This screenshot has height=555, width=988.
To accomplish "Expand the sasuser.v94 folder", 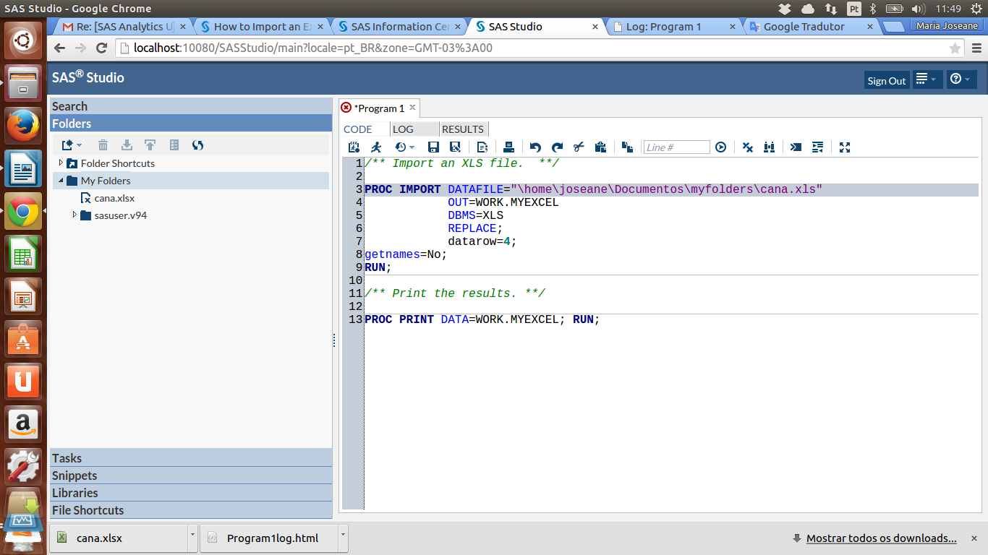I will 74,215.
